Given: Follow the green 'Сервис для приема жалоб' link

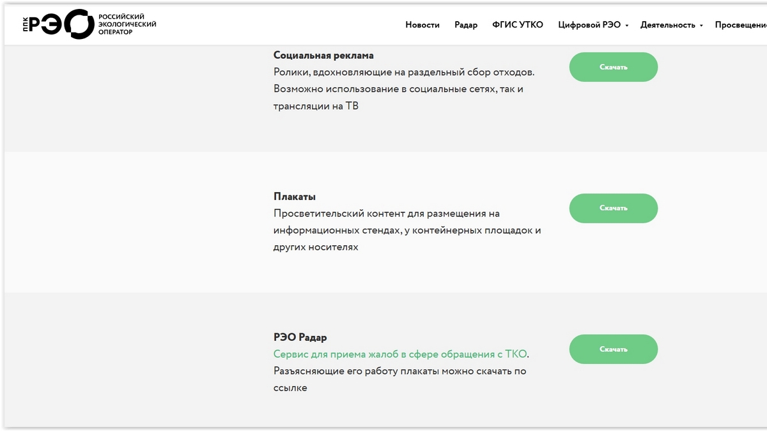Looking at the screenshot, I should click(400, 354).
